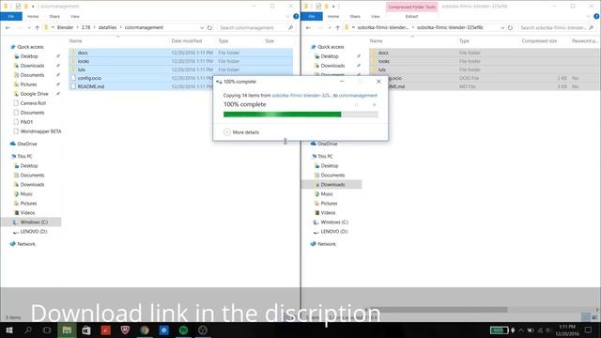The height and width of the screenshot is (338, 601).
Task: Select docs folder in right zip window
Action: pyautogui.click(x=485, y=53)
